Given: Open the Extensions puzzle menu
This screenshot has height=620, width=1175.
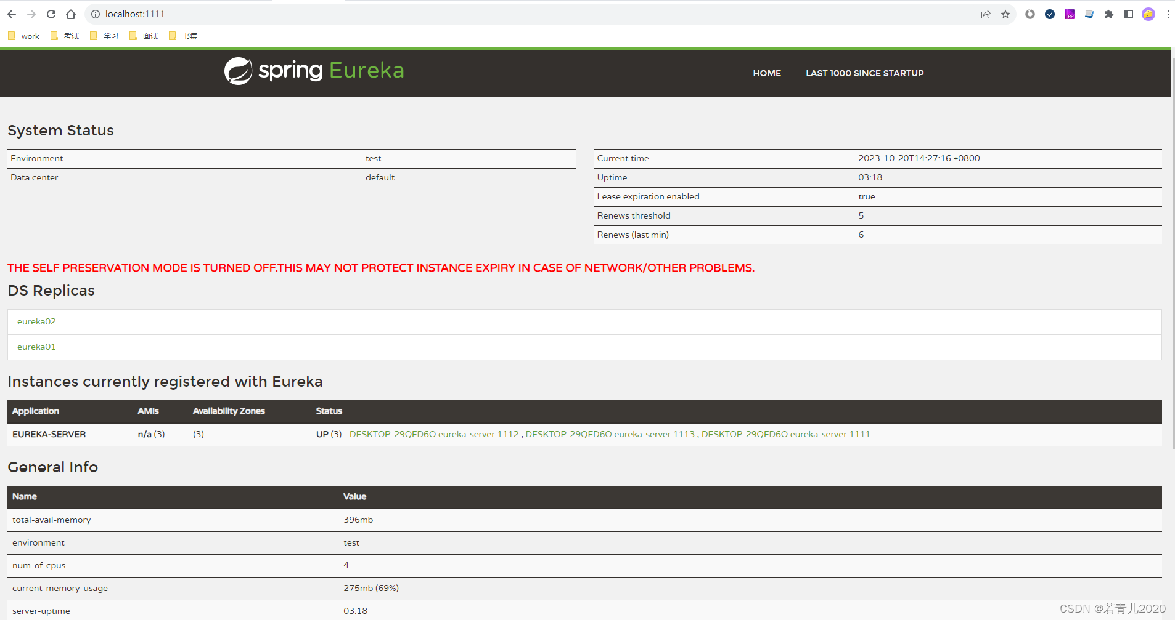Looking at the screenshot, I should pyautogui.click(x=1109, y=14).
